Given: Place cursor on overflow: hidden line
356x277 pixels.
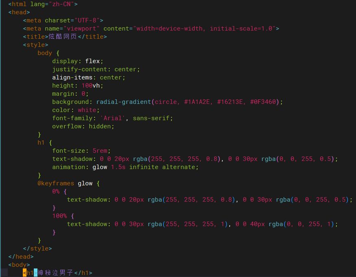Looking at the screenshot, I should [83, 126].
